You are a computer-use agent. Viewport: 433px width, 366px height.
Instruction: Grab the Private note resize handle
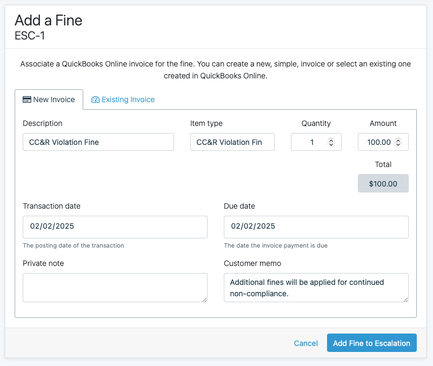205,300
